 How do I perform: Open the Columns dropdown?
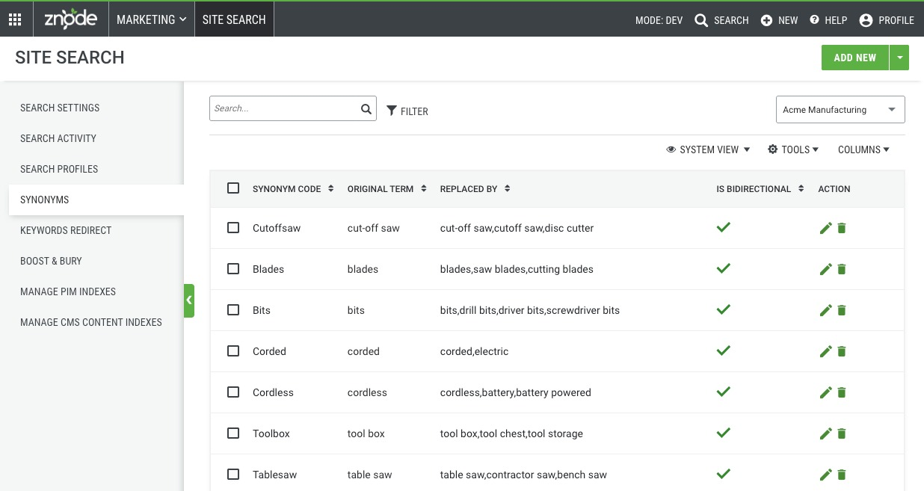click(x=863, y=149)
